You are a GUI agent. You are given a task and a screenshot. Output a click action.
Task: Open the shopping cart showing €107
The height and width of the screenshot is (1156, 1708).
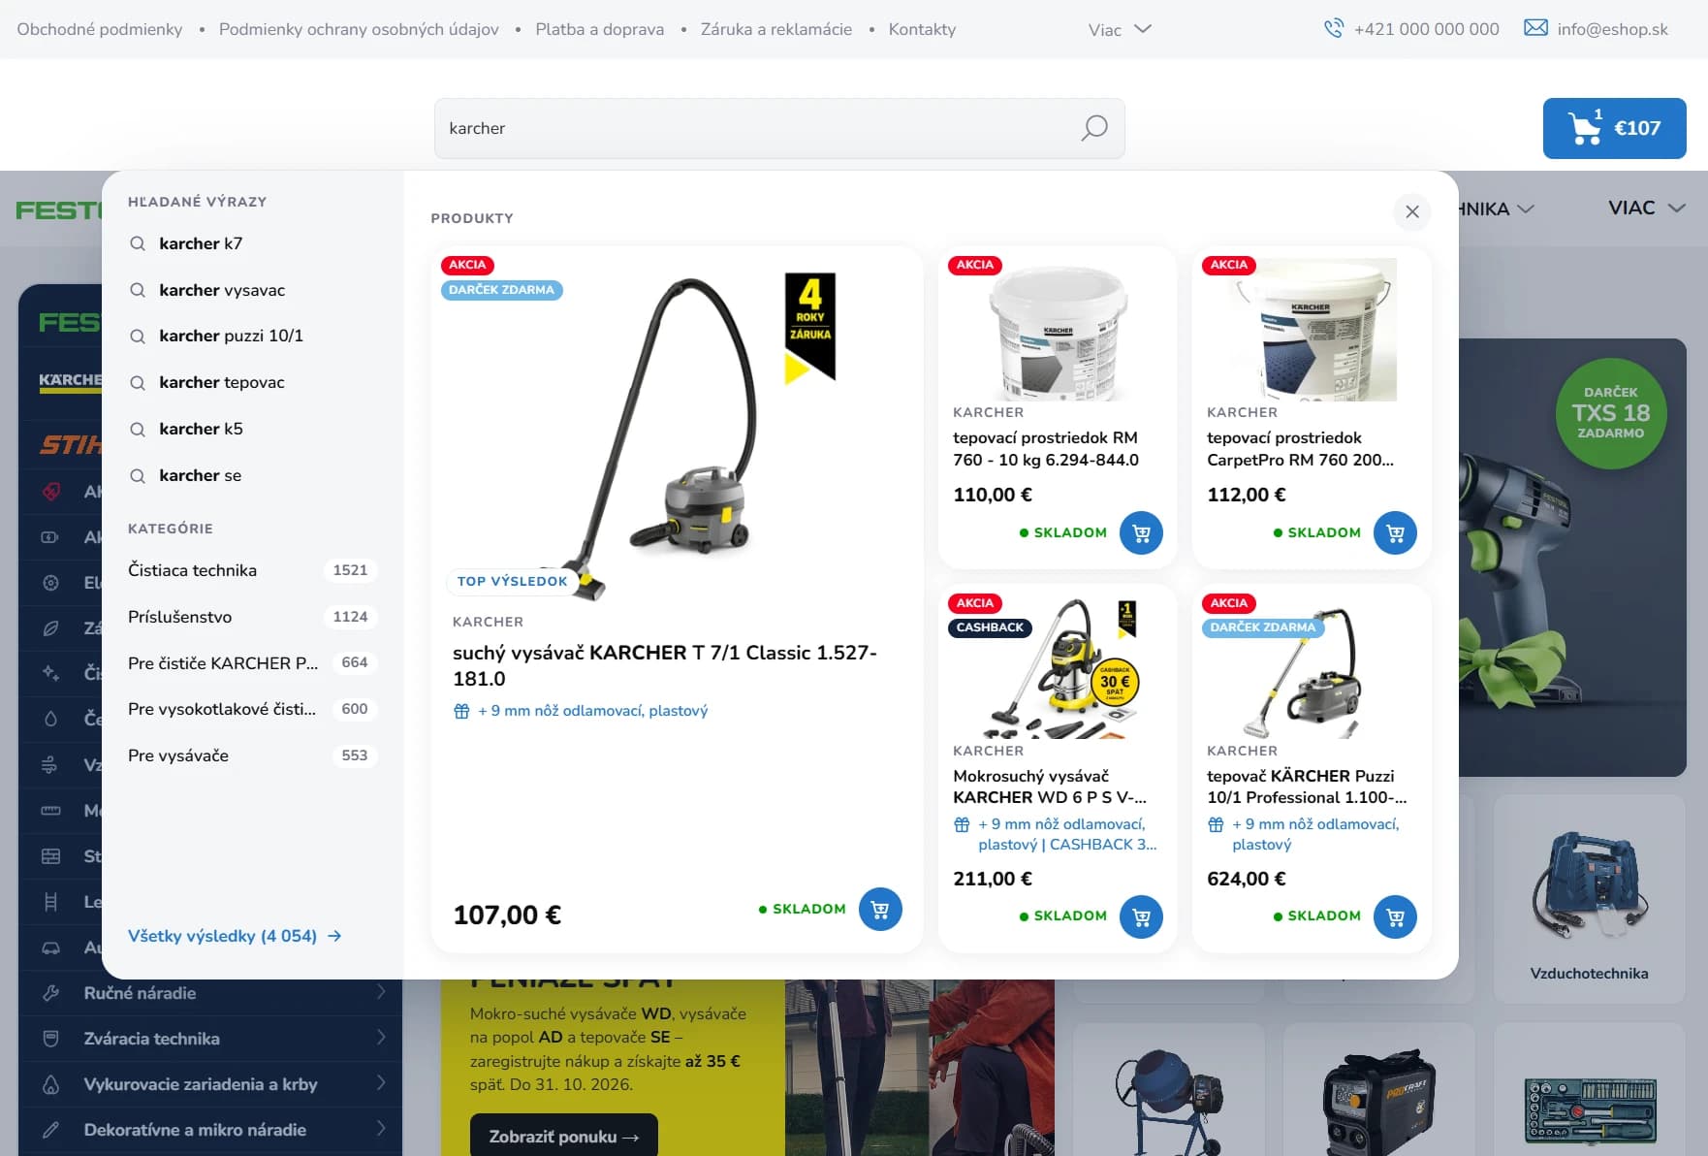point(1614,128)
